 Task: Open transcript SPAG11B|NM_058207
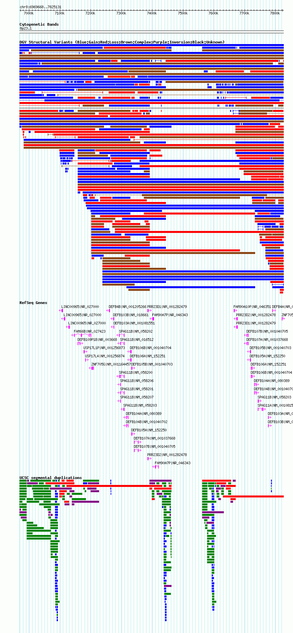click(137, 397)
